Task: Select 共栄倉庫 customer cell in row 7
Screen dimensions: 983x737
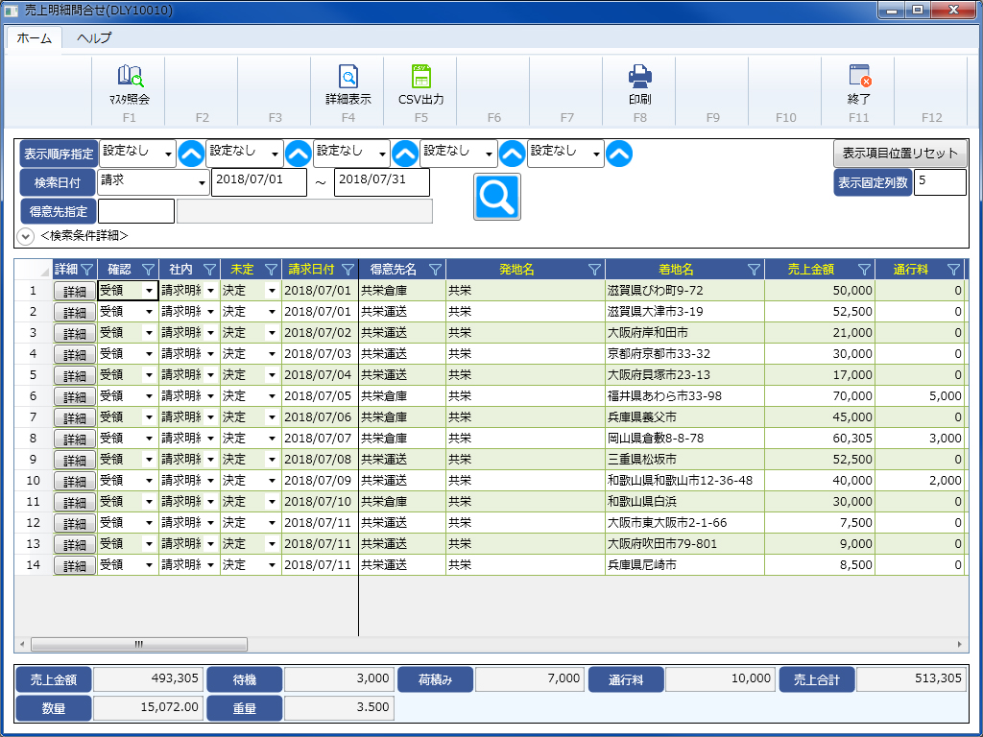Action: coord(402,417)
